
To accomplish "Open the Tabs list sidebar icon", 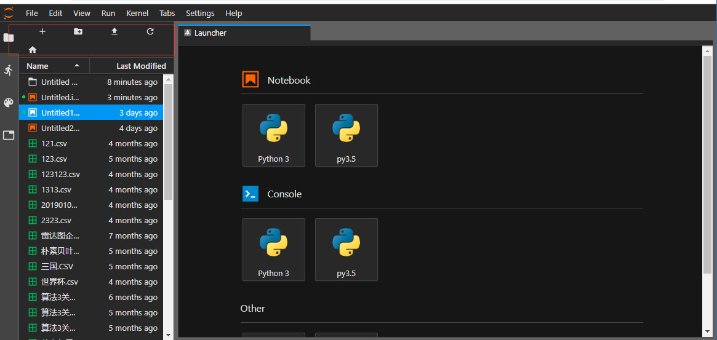I will tap(9, 135).
